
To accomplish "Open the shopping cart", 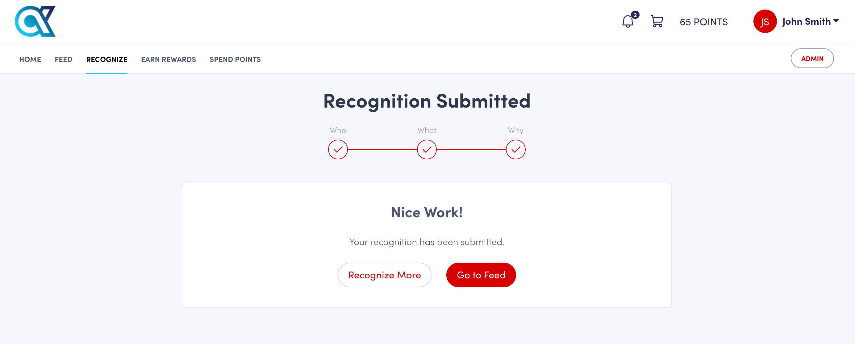I will point(657,22).
